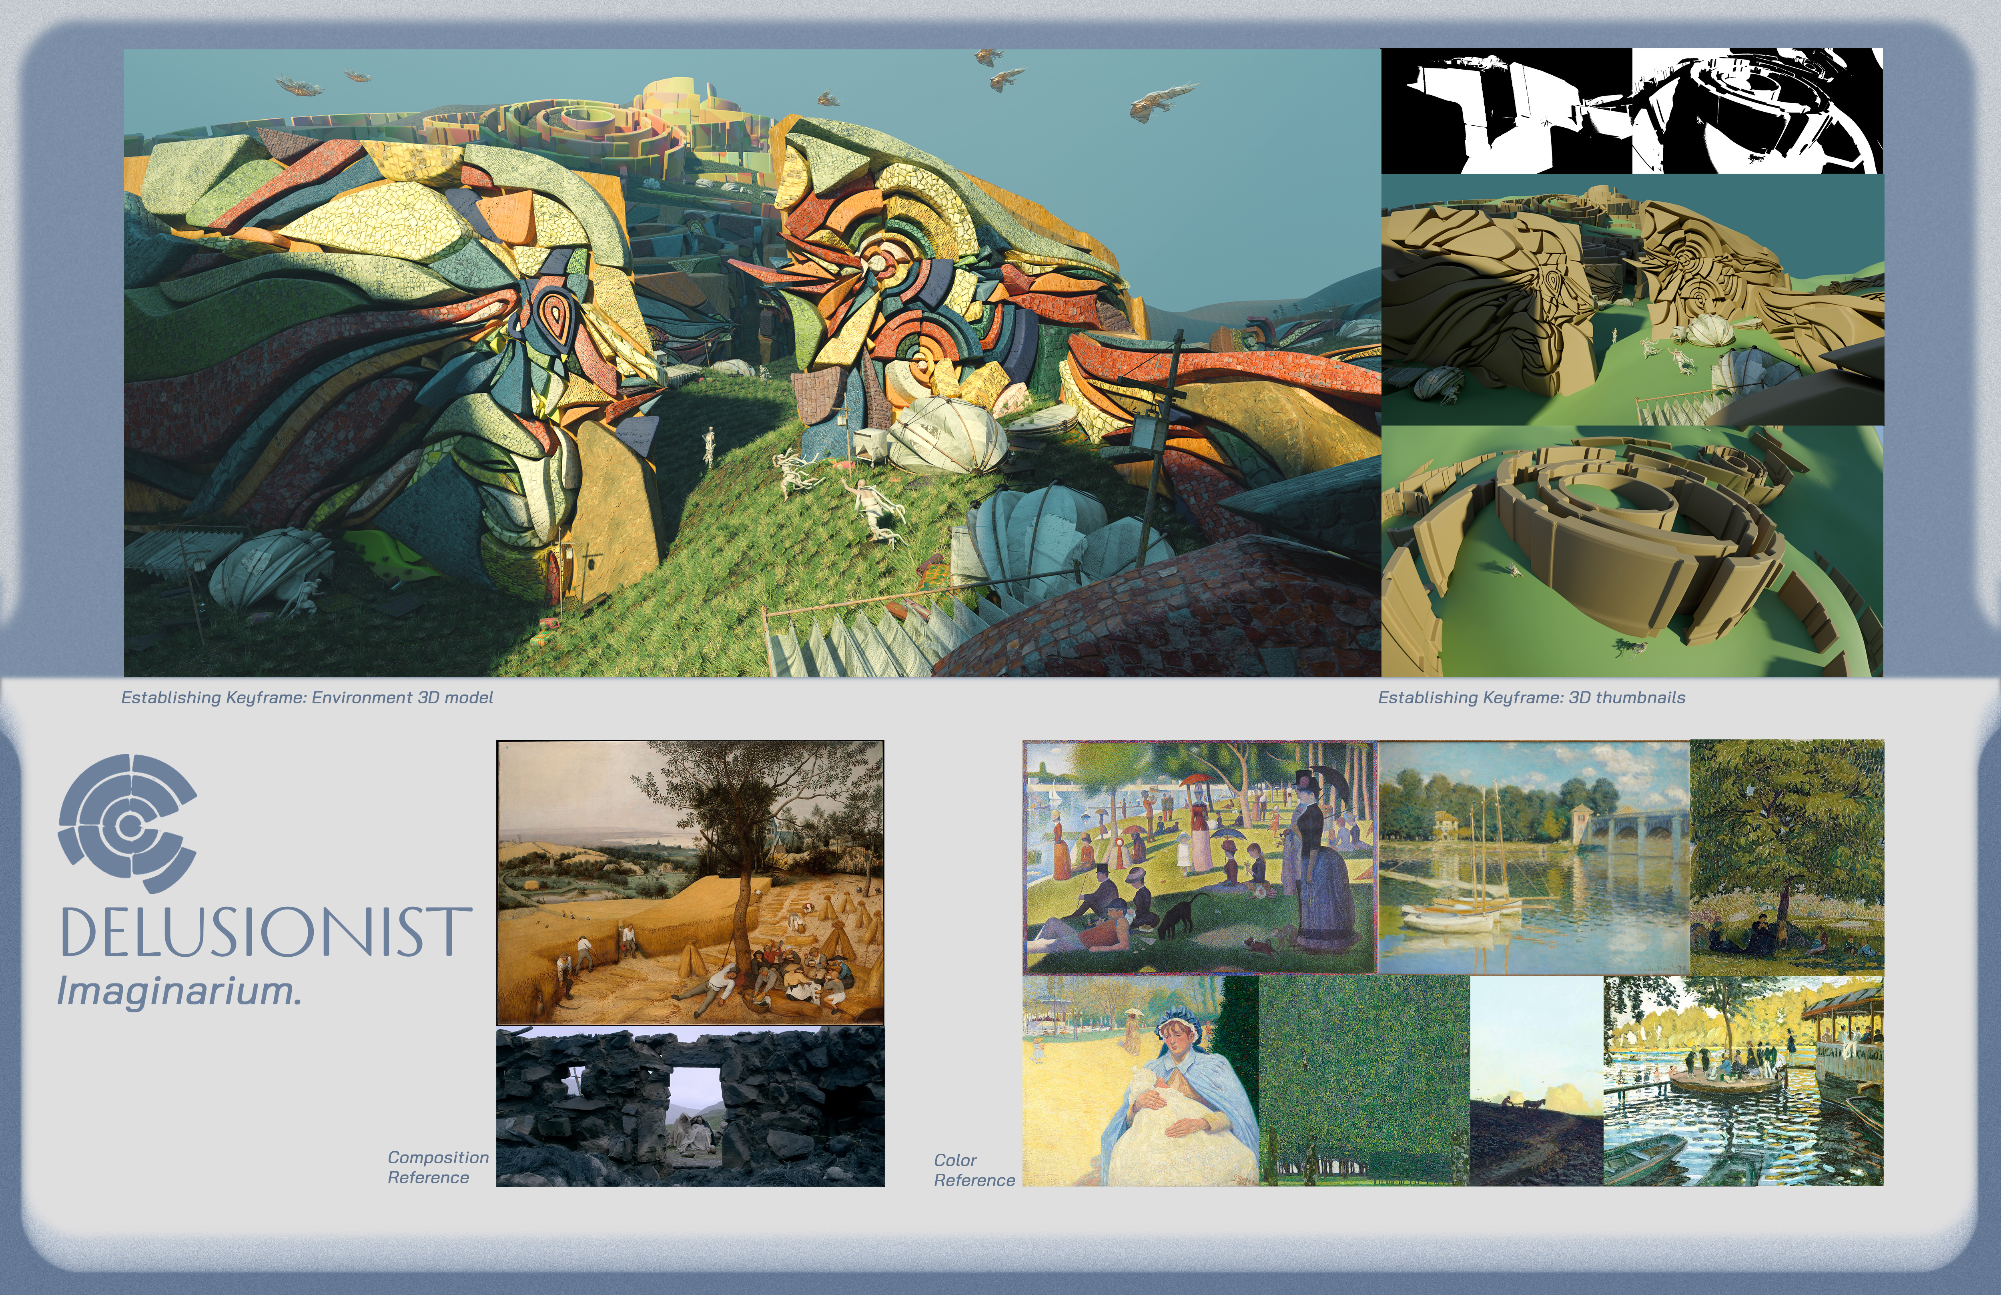Image resolution: width=2001 pixels, height=1295 pixels.
Task: Click the painting of figures under tree
Action: [1786, 857]
